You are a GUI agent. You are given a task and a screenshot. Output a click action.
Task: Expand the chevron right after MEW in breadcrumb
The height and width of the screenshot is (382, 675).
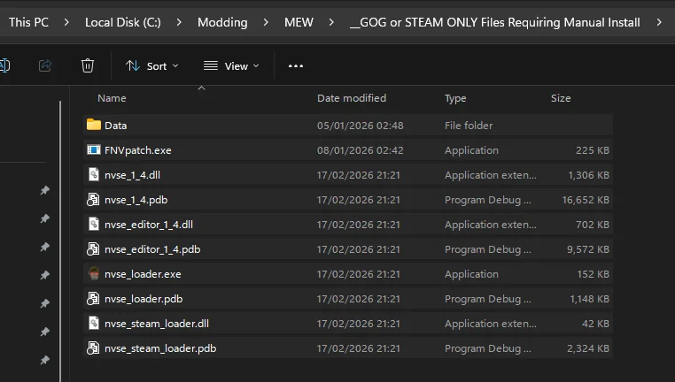331,22
